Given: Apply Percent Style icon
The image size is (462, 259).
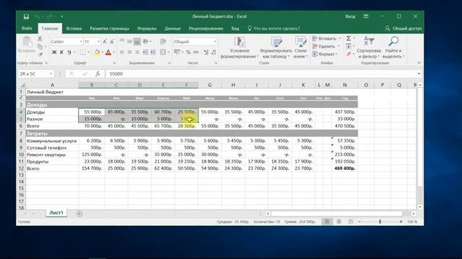Looking at the screenshot, I should [188, 53].
